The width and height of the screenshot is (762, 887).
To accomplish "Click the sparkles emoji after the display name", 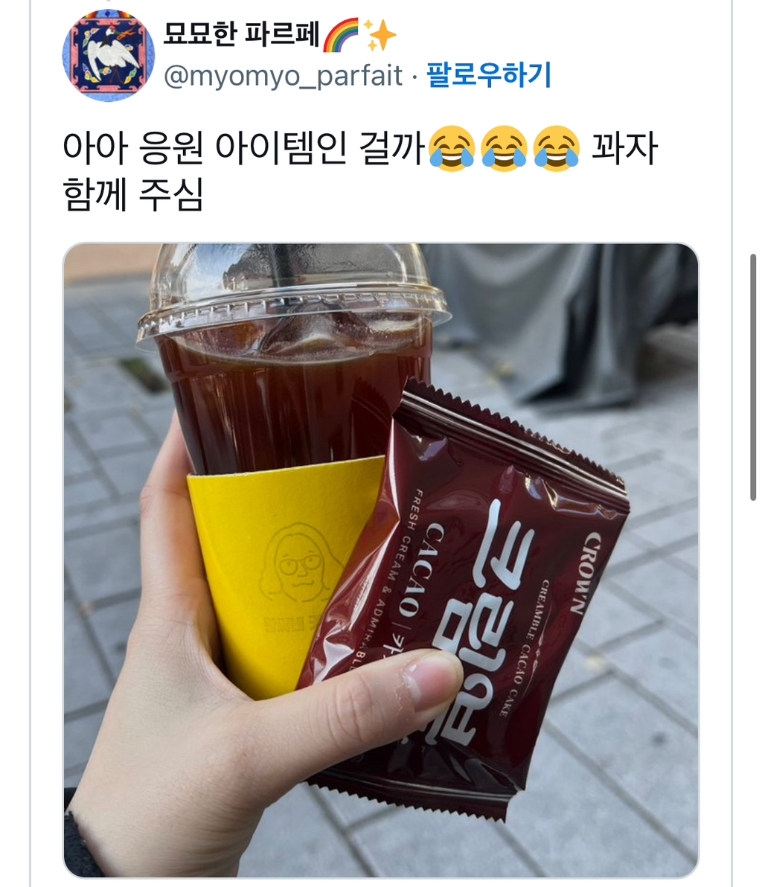I will tap(379, 35).
